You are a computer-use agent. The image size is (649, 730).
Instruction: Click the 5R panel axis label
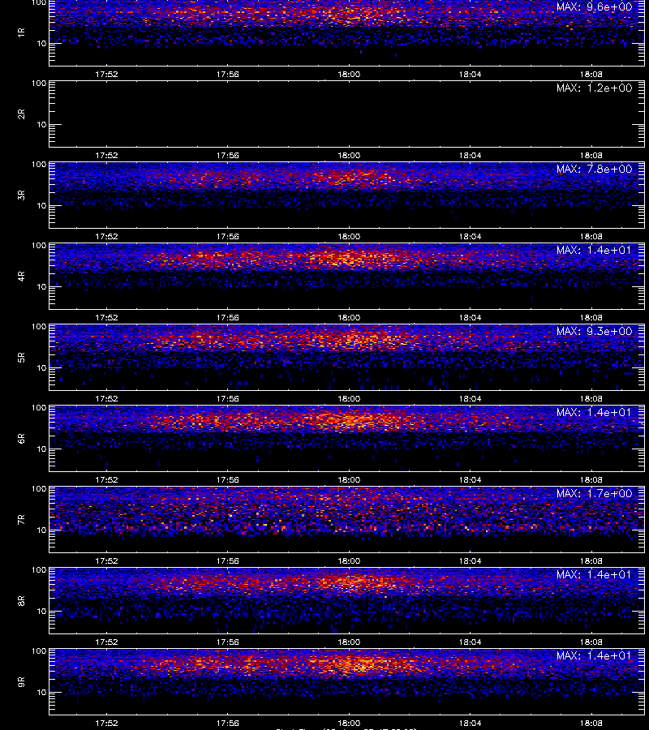[x=21, y=358]
